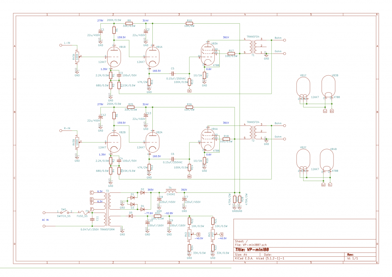This screenshot has height=277, width=392.
Task: Click the L-IN input terminal
Action: [61, 46]
